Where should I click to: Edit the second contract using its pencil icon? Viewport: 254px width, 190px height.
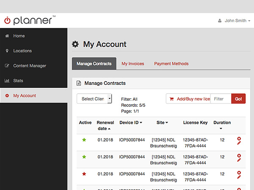click(x=239, y=160)
